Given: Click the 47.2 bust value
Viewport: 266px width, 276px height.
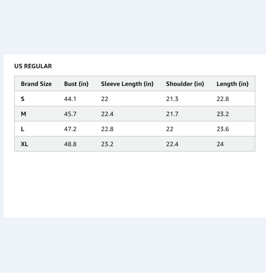Looking at the screenshot, I should tap(70, 129).
